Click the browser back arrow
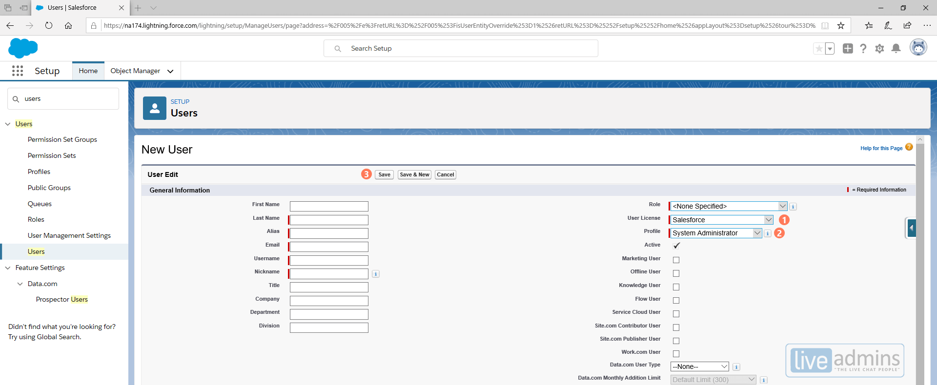The image size is (937, 385). [10, 25]
